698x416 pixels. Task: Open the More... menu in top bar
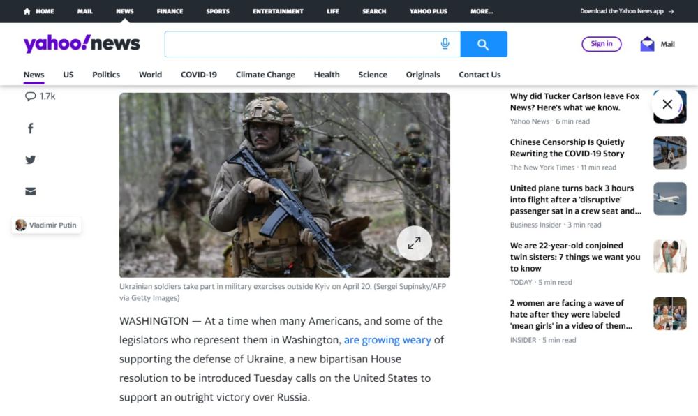point(482,11)
